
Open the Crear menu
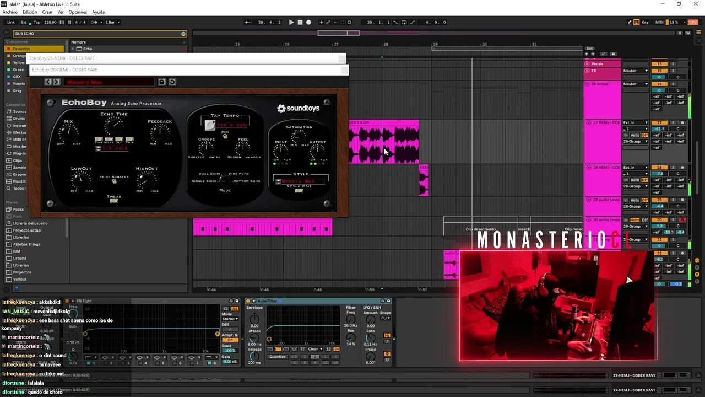click(47, 12)
